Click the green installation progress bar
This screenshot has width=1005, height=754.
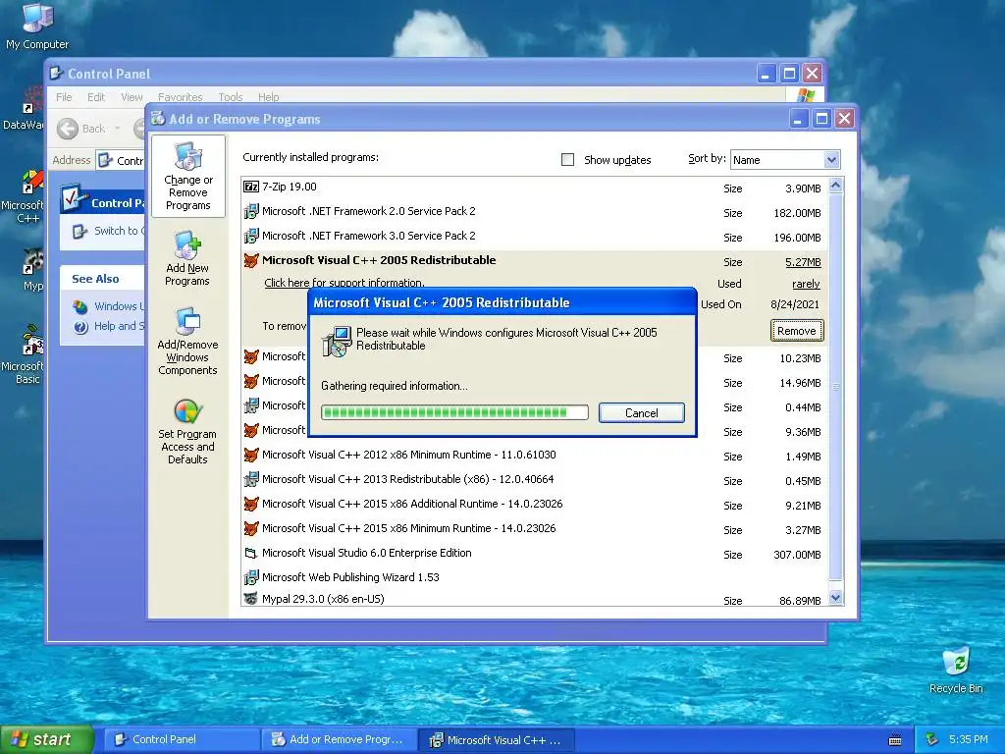[454, 412]
